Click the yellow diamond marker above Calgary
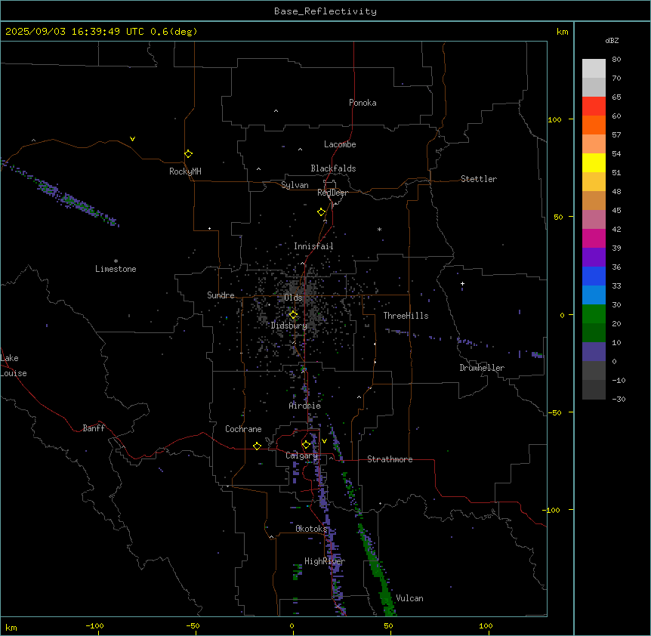 pos(306,445)
